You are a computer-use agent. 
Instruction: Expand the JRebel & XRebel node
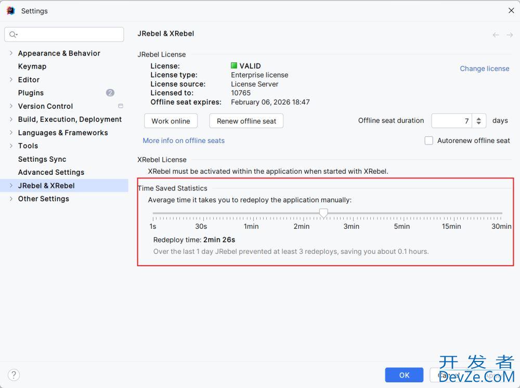point(11,185)
